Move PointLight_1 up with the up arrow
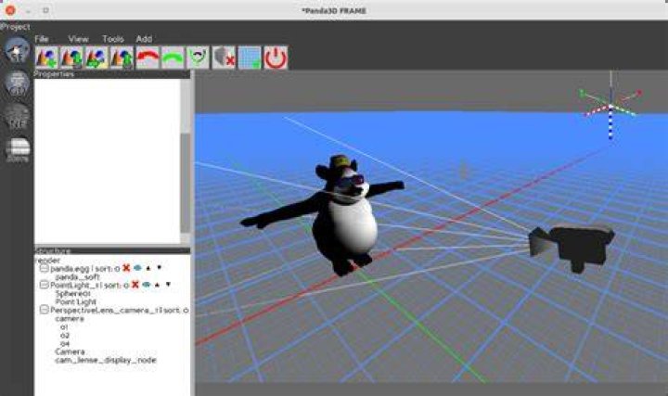The image size is (668, 396). point(157,285)
